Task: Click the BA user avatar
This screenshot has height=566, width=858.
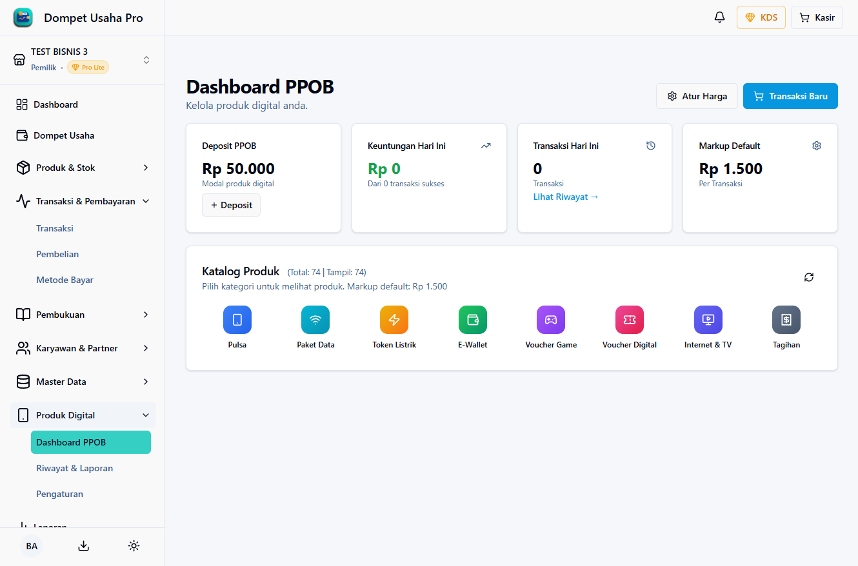Action: 32,546
